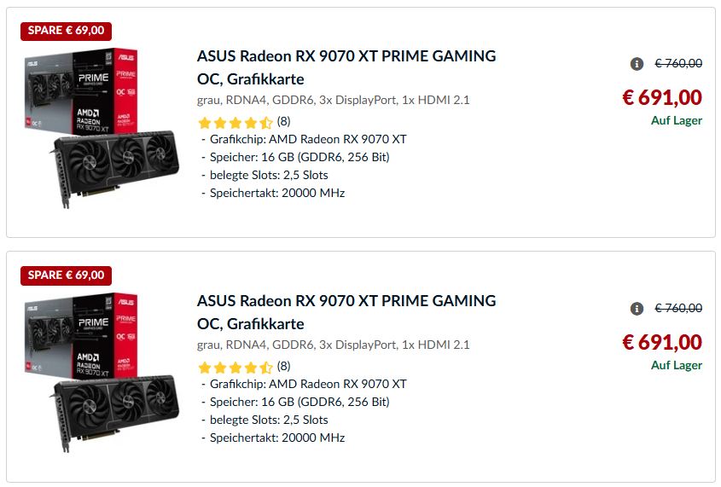Open the bottom ASUS Radeon RX 9070 XT title
Screen dimensions: 721x487
[x=346, y=302]
